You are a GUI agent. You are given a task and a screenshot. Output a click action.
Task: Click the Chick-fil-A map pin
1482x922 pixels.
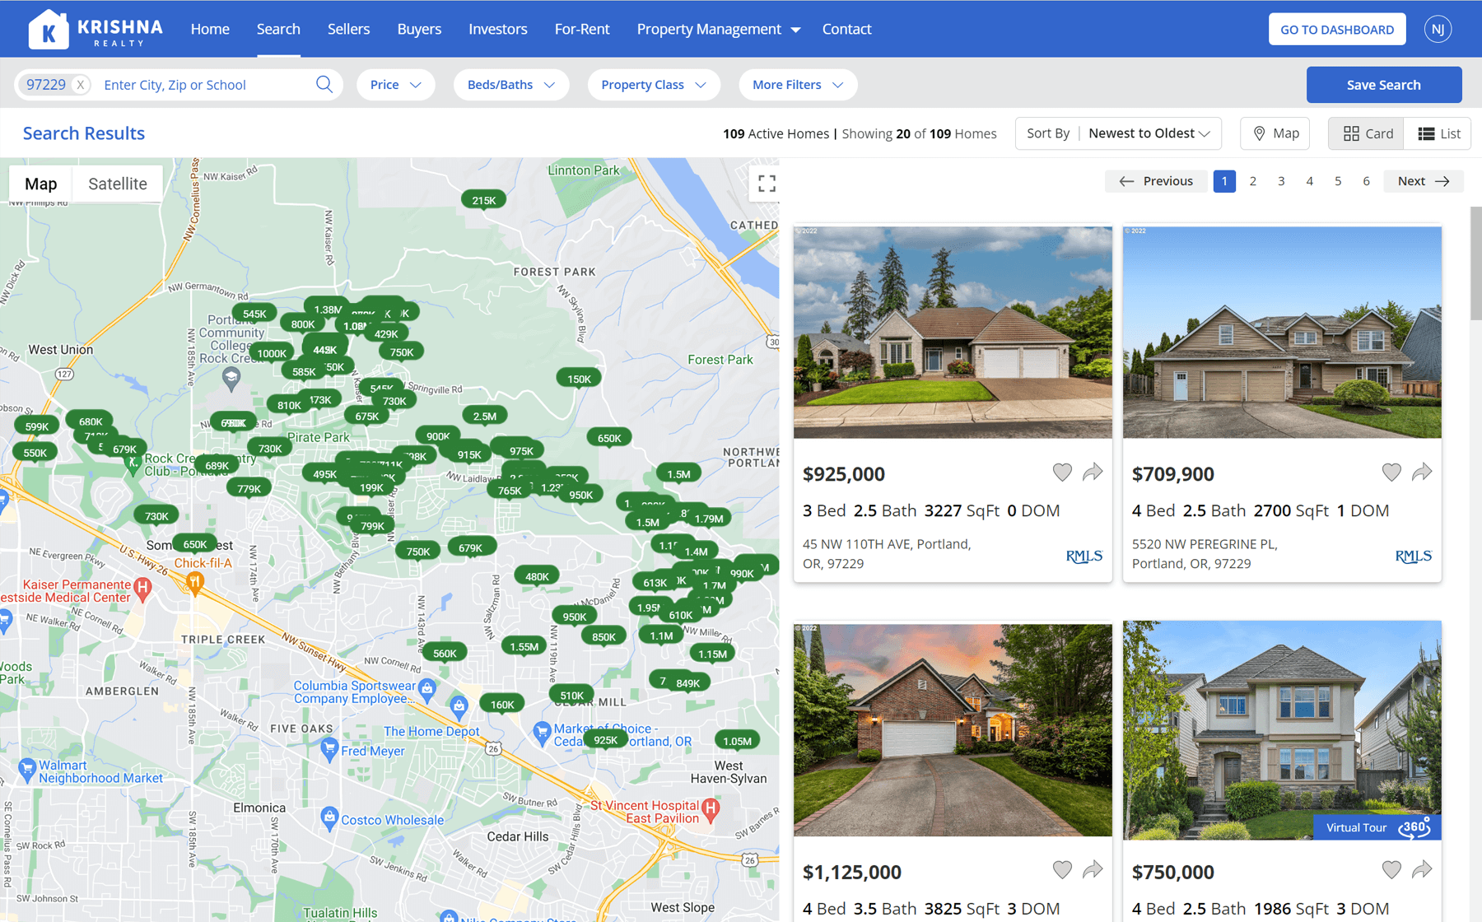[195, 583]
